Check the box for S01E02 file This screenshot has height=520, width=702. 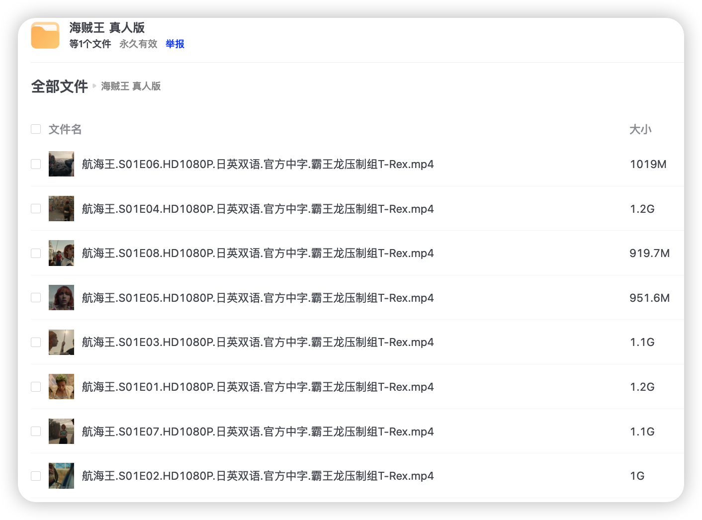[36, 476]
